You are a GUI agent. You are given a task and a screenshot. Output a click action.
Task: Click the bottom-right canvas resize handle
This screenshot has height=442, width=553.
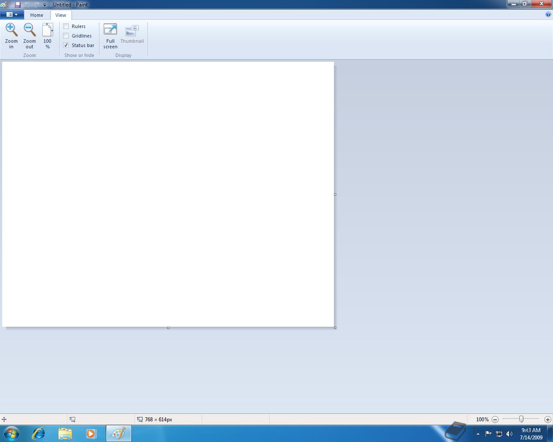[x=335, y=328]
